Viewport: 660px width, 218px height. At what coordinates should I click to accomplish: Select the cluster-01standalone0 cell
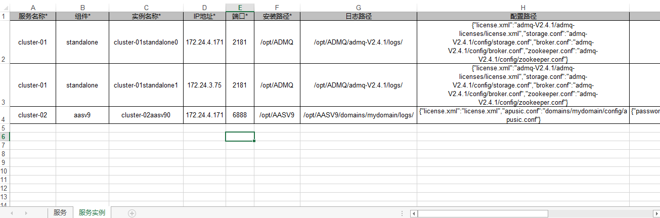146,42
